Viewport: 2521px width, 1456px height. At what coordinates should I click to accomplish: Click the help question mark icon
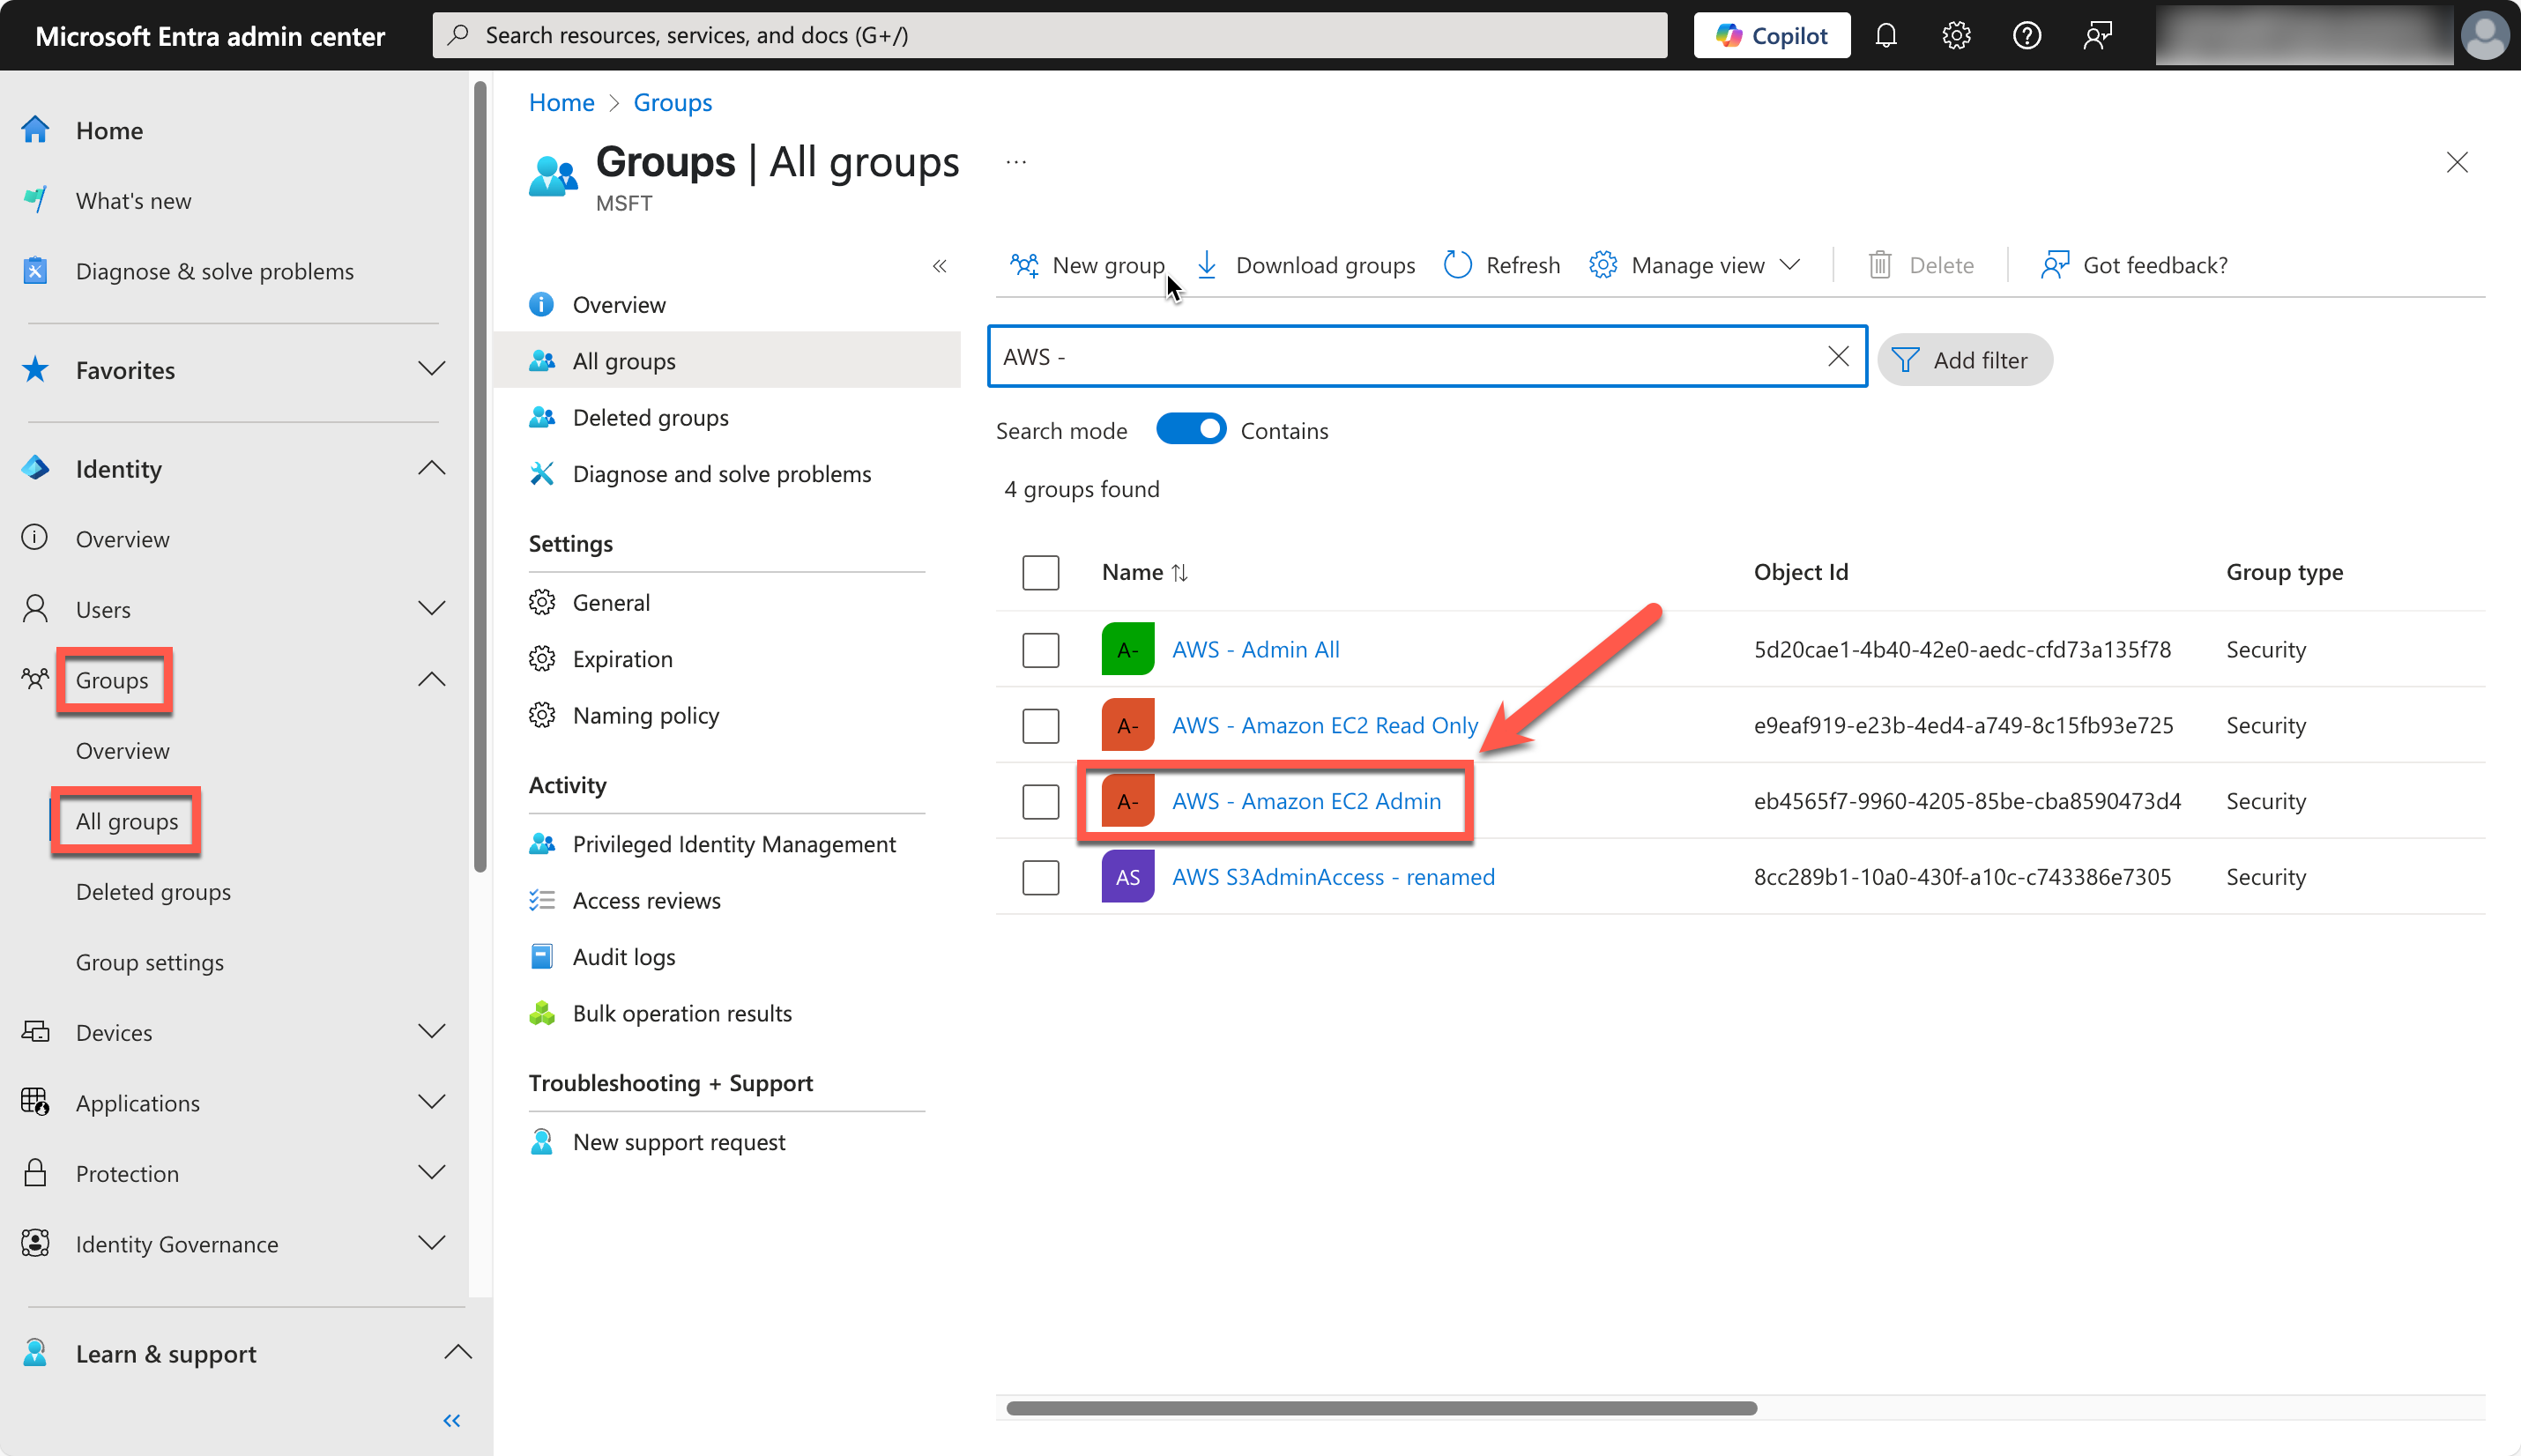[x=2026, y=34]
